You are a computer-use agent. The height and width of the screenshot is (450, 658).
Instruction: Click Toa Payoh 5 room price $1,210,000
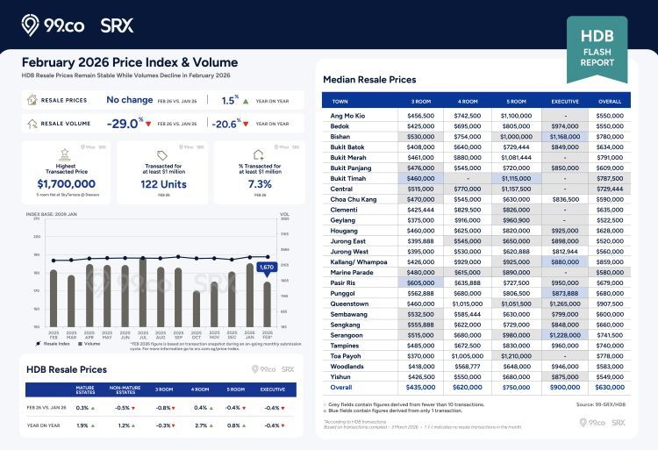516,356
